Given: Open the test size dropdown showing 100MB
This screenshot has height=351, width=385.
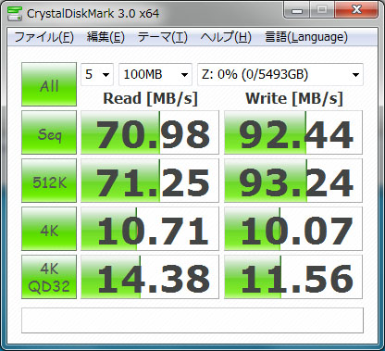Looking at the screenshot, I should point(155,74).
